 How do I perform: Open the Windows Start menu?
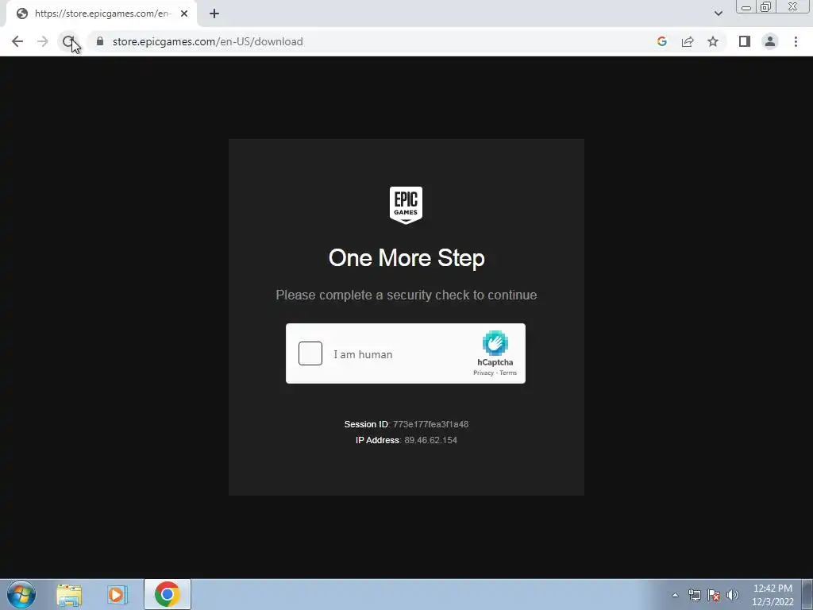tap(21, 594)
